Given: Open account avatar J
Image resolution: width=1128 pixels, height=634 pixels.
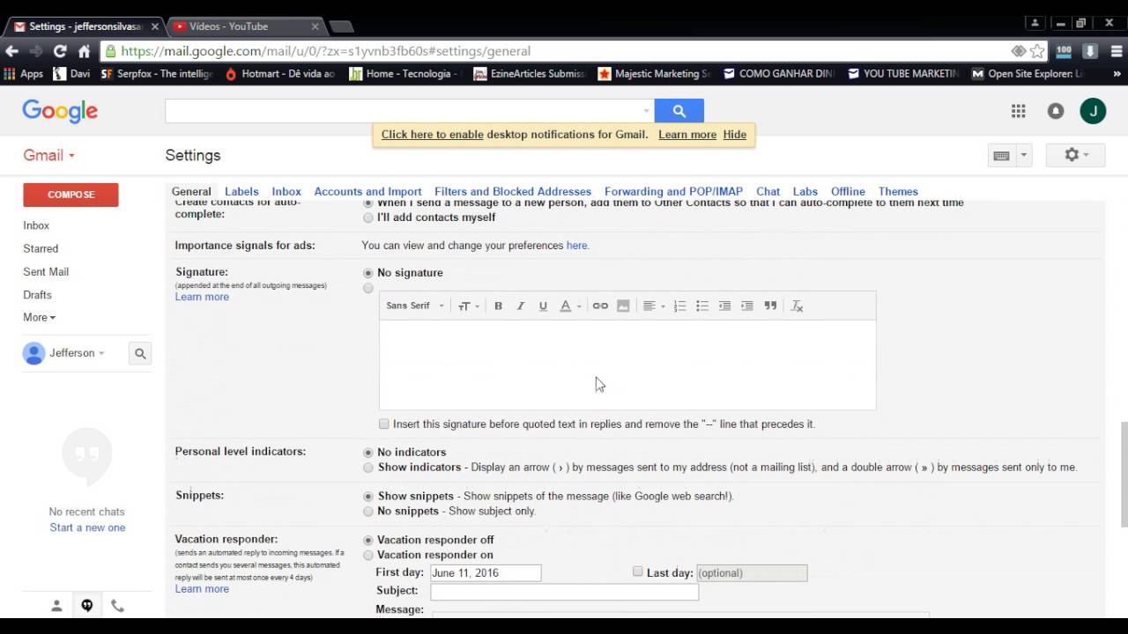Looking at the screenshot, I should (x=1093, y=111).
